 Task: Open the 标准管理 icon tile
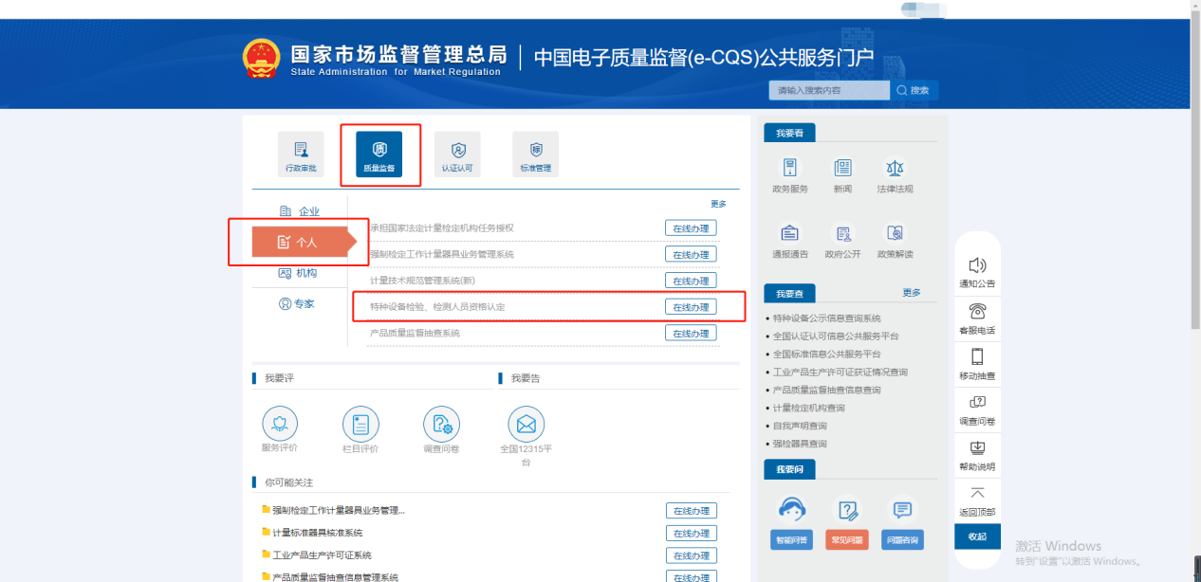pos(535,155)
